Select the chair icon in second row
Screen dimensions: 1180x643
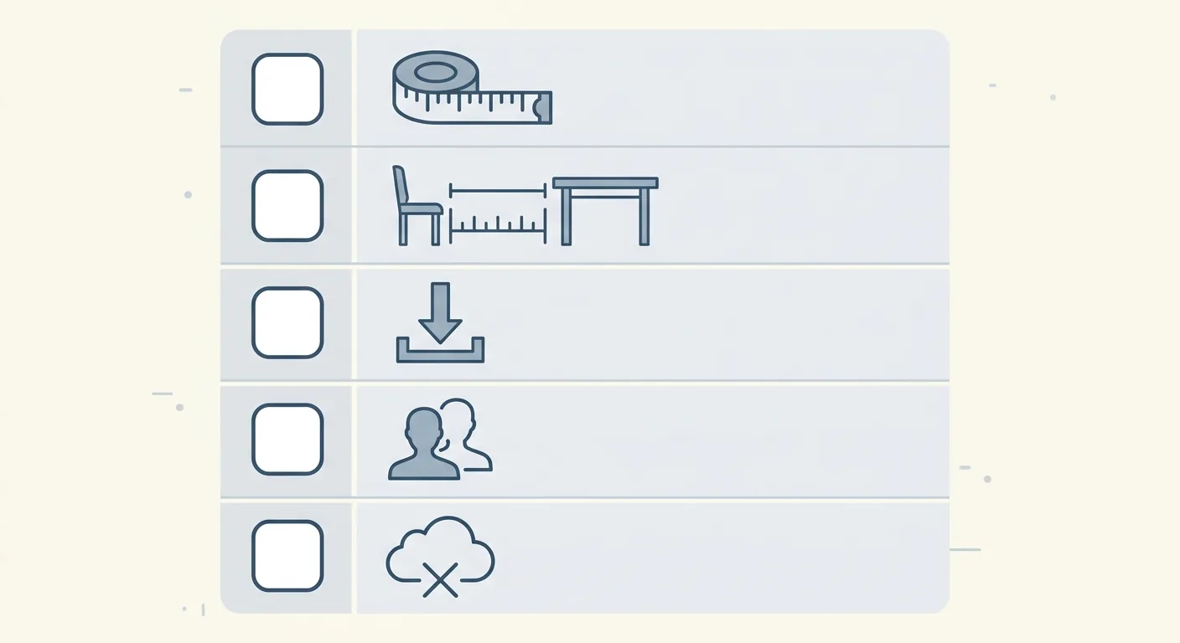tap(417, 206)
